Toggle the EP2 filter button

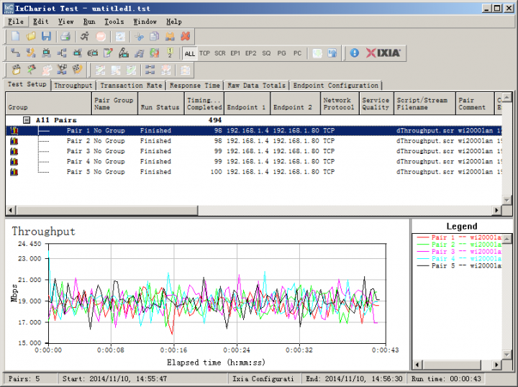coord(251,53)
